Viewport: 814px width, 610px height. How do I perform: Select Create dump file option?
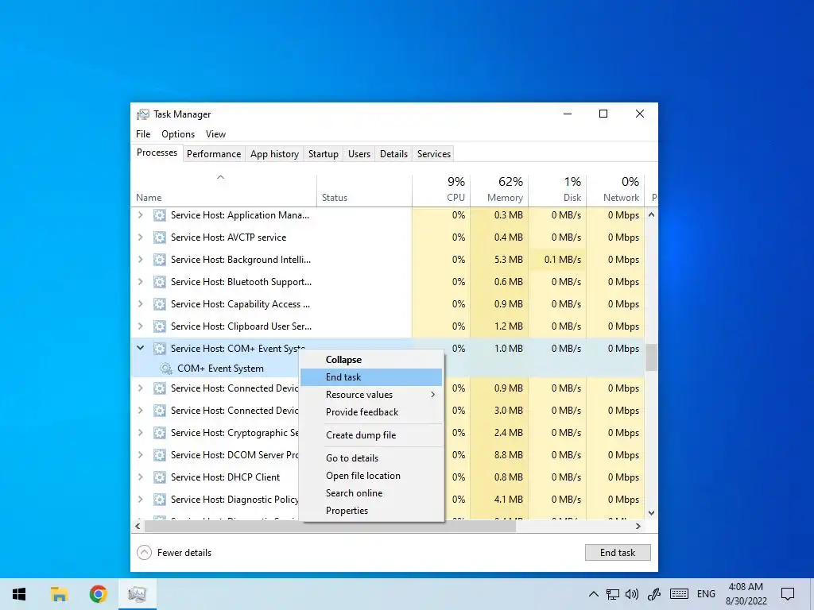pos(371,435)
